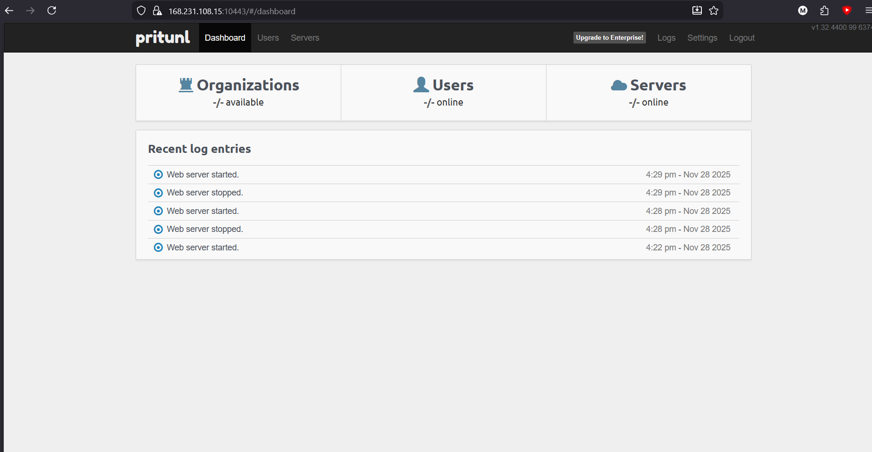Click the shield tracking protection icon

click(141, 11)
